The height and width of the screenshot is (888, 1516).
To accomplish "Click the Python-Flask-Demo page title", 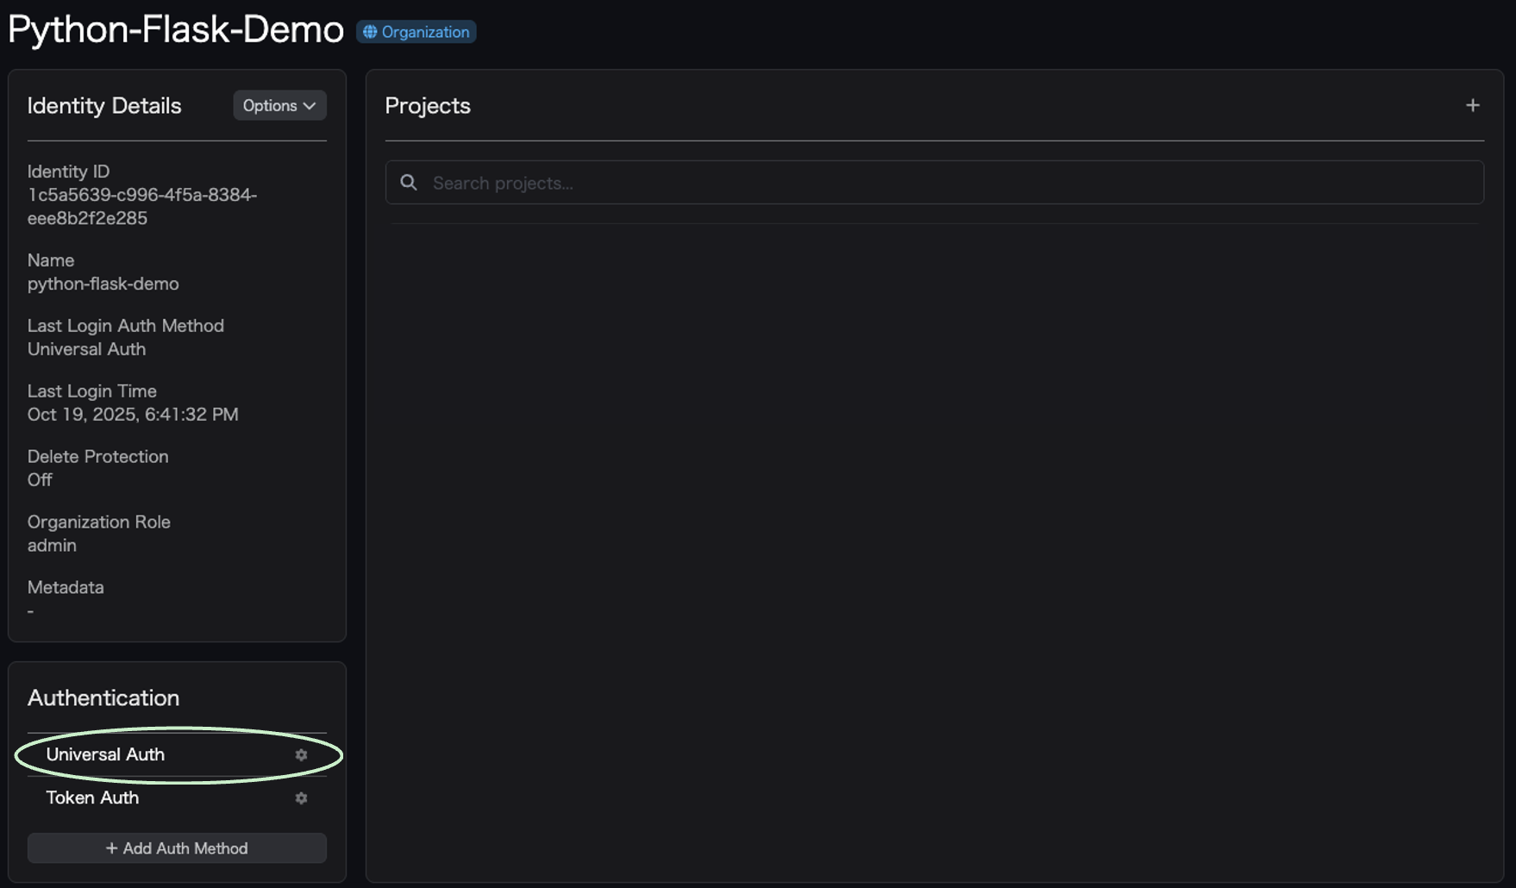I will [176, 29].
